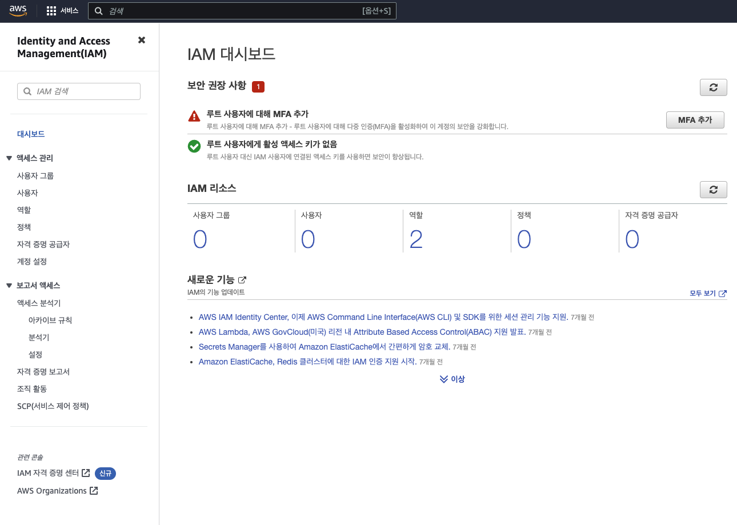Open Secrets Manager ElastiCache news link
Image resolution: width=737 pixels, height=525 pixels.
tap(325, 347)
